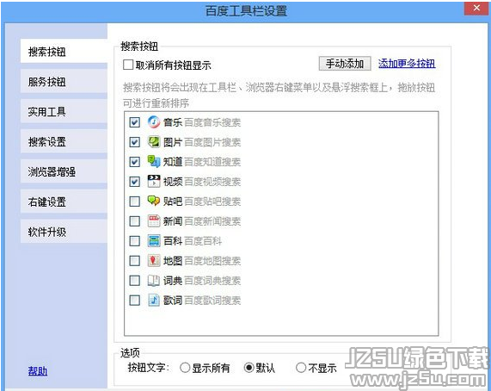This screenshot has height=391, width=491.
Task: Click the 百度新闻搜索 description text
Action: pyautogui.click(x=212, y=221)
